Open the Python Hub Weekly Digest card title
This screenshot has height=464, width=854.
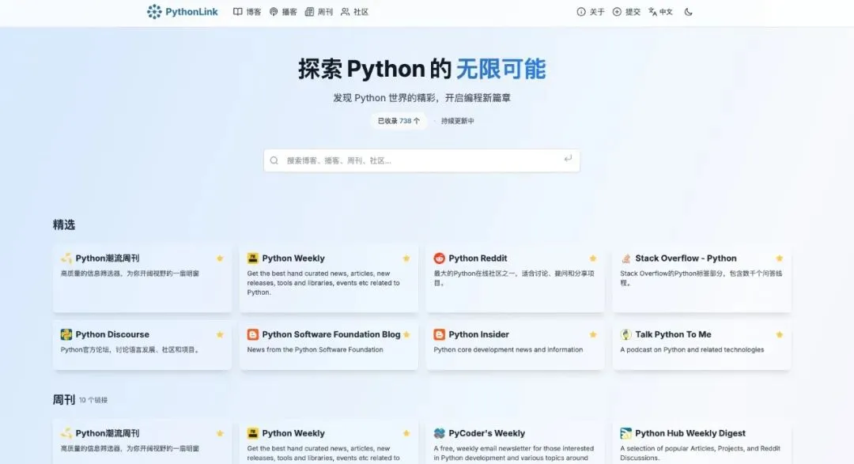tap(690, 433)
